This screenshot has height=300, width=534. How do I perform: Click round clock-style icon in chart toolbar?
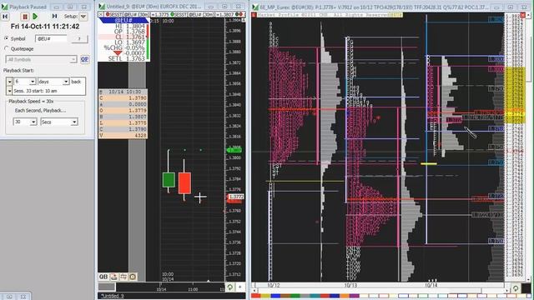point(133,277)
